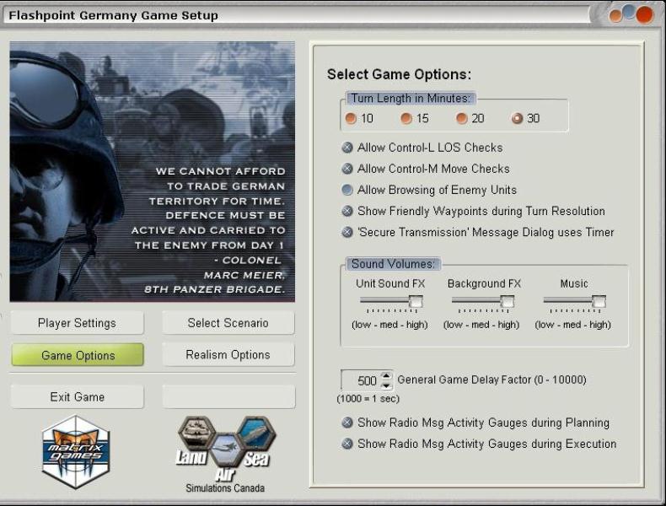Image resolution: width=666 pixels, height=506 pixels.
Task: Click the Music volume slider
Action: (573, 301)
